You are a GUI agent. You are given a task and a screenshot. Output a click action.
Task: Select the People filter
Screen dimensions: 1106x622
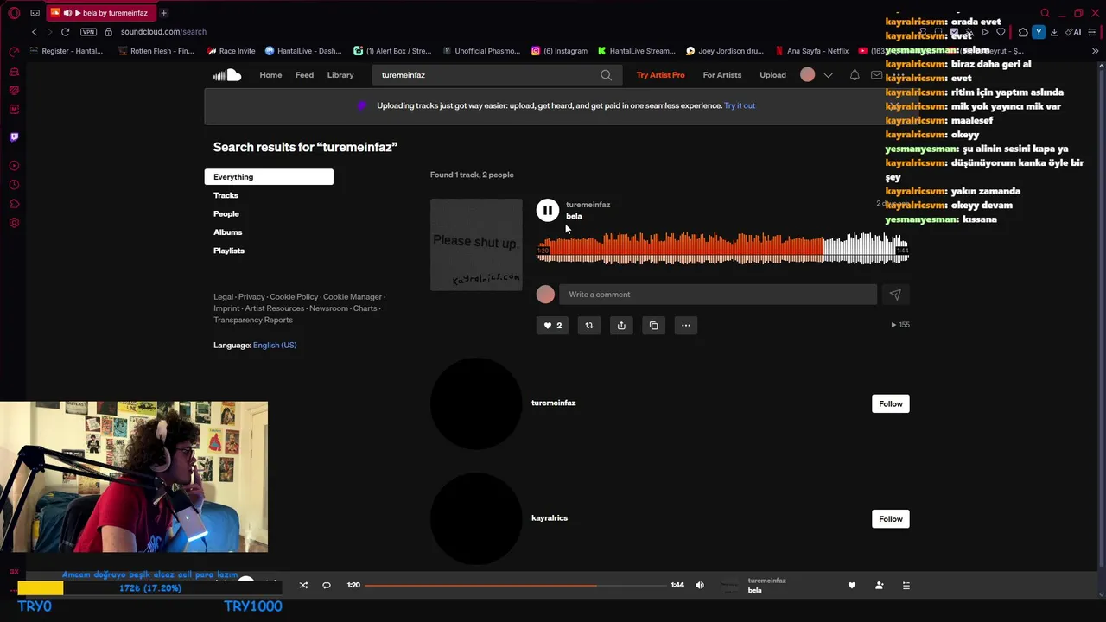pos(226,213)
